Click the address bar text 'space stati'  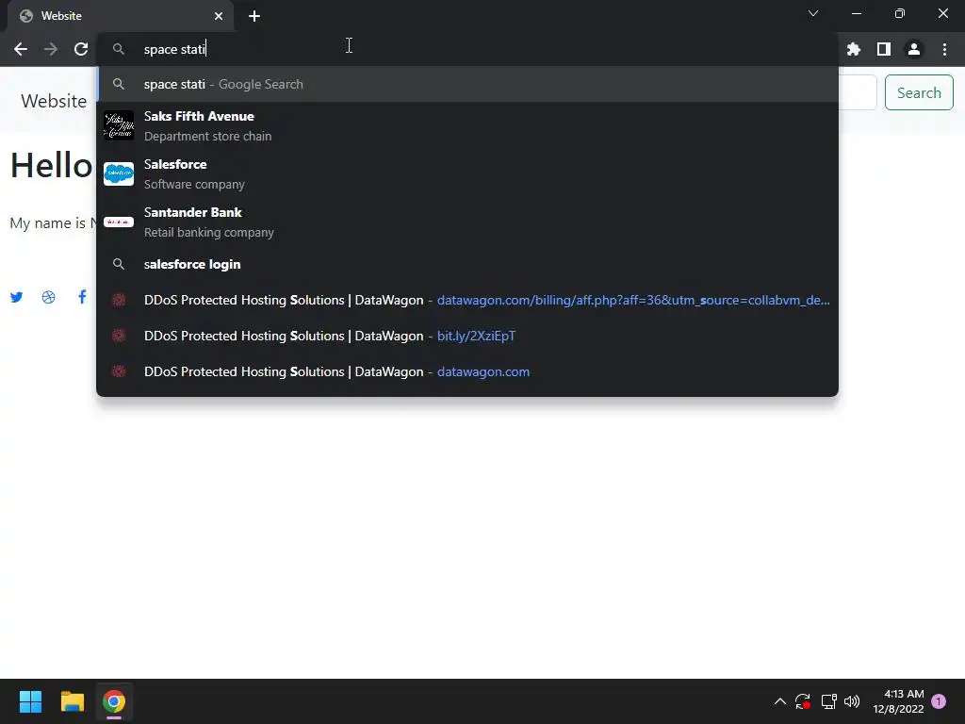tap(174, 49)
